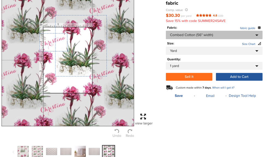Open the Combed Cotton fabric dropdown
This screenshot has height=157, width=273.
click(x=214, y=35)
